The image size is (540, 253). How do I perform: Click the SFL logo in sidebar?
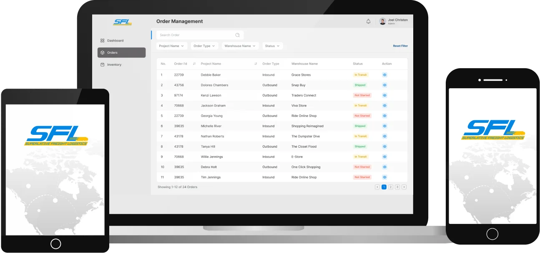pos(122,22)
